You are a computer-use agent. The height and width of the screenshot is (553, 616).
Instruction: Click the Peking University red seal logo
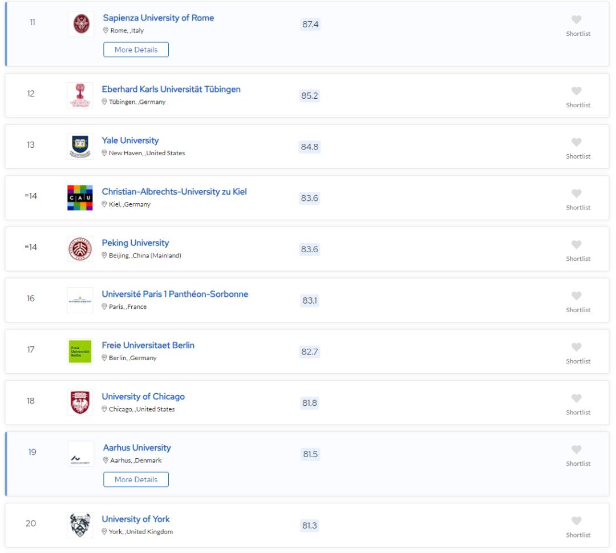(79, 249)
